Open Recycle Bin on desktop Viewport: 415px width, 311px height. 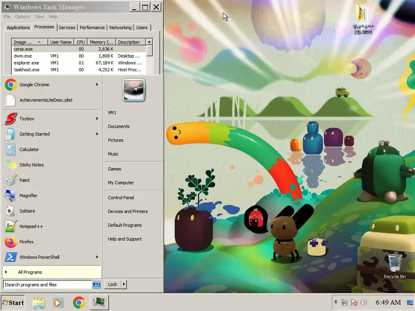click(395, 266)
